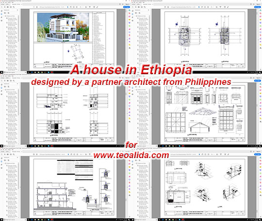Click blue Share button in roof details window

258,80
